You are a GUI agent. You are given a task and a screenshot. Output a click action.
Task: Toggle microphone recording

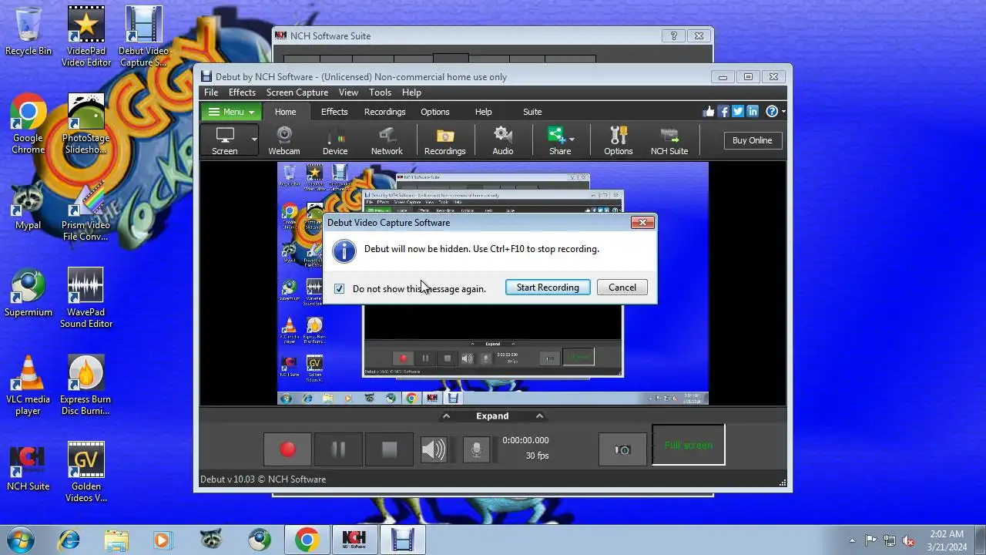pyautogui.click(x=476, y=449)
